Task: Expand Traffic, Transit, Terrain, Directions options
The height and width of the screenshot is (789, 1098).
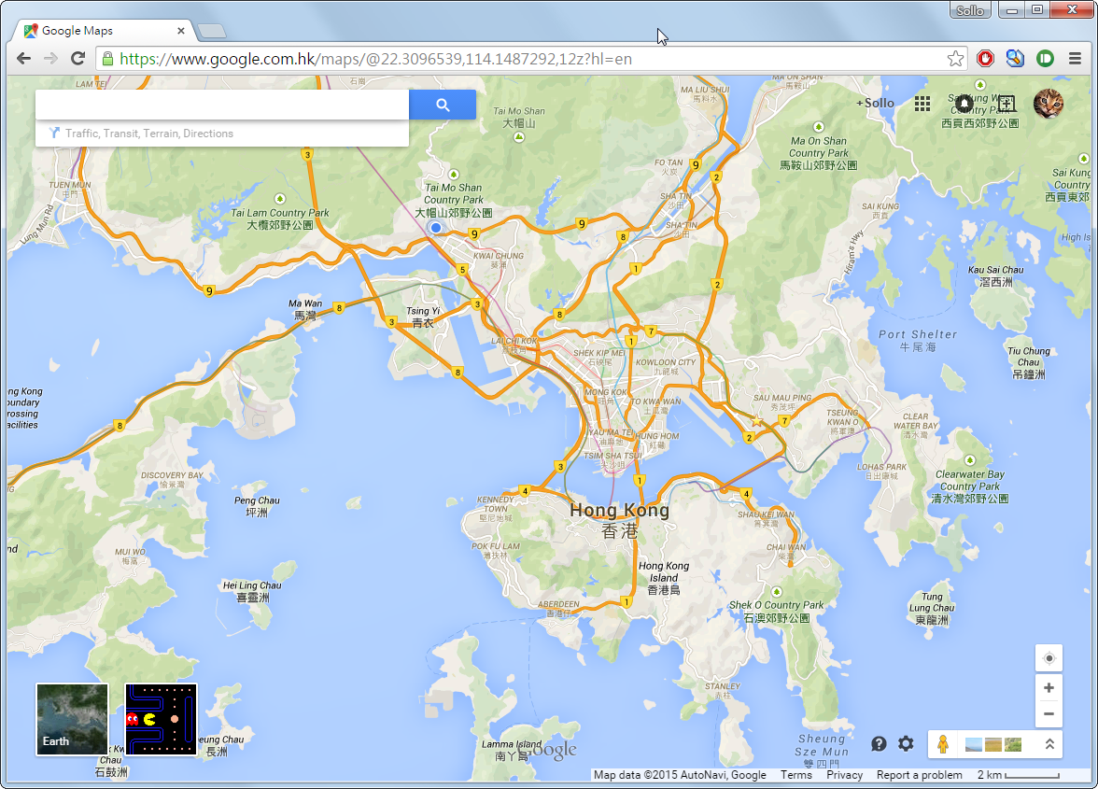Action: 149,134
